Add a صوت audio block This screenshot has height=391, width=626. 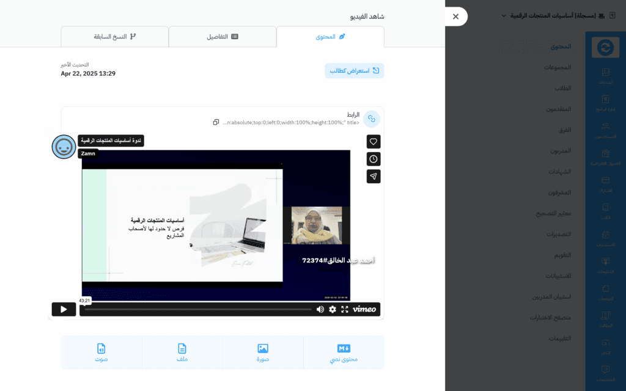point(101,353)
